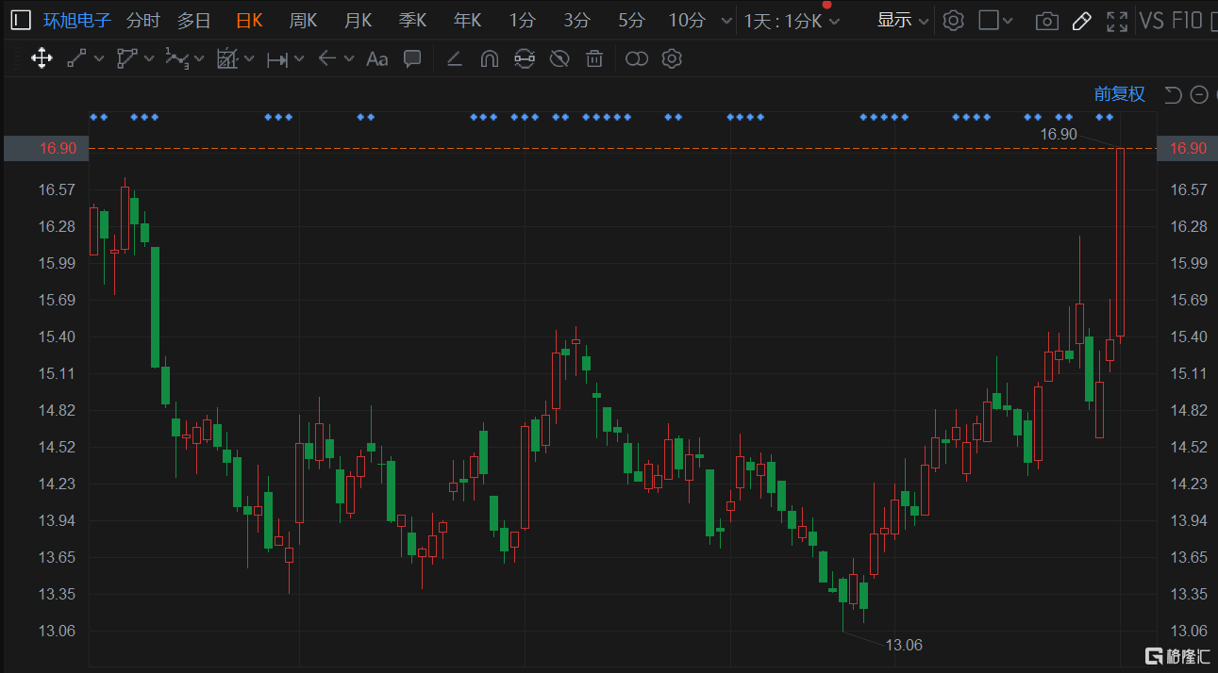Select the 10分 minute period

pos(687,21)
